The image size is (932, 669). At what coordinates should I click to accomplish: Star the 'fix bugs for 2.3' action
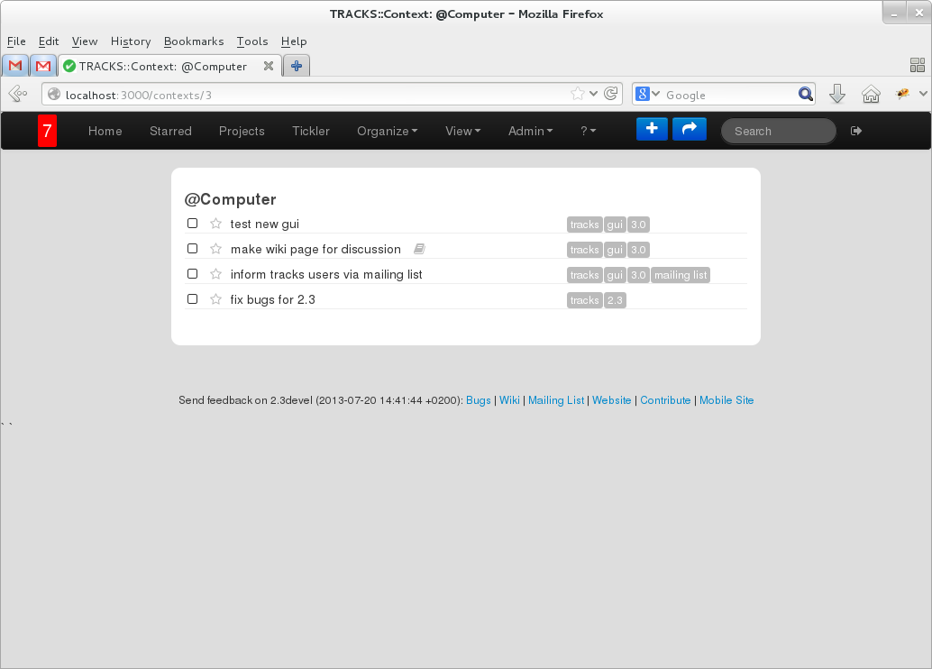tap(215, 299)
